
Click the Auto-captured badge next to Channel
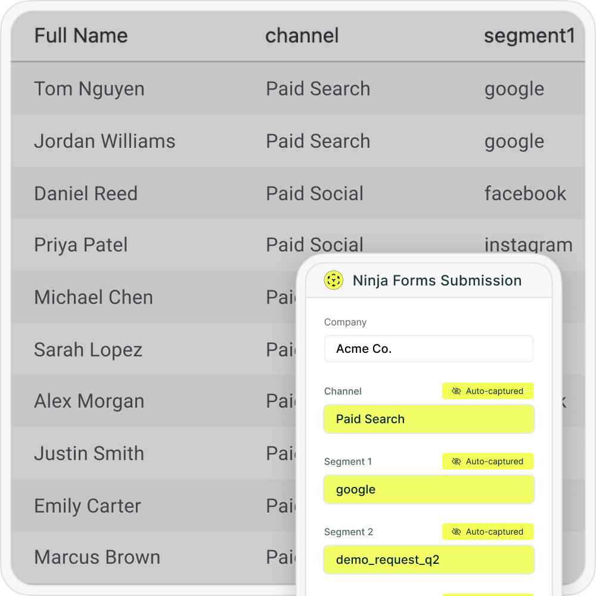point(488,391)
